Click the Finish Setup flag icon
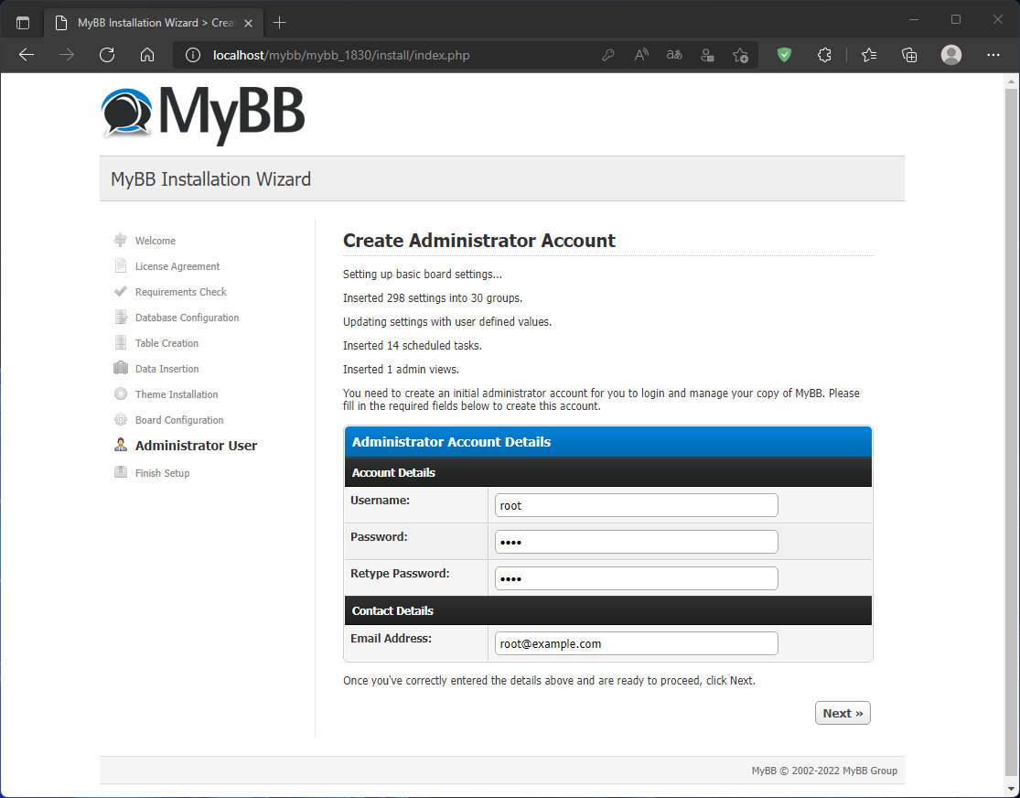Screen dimensions: 1020x798 [x=121, y=472]
